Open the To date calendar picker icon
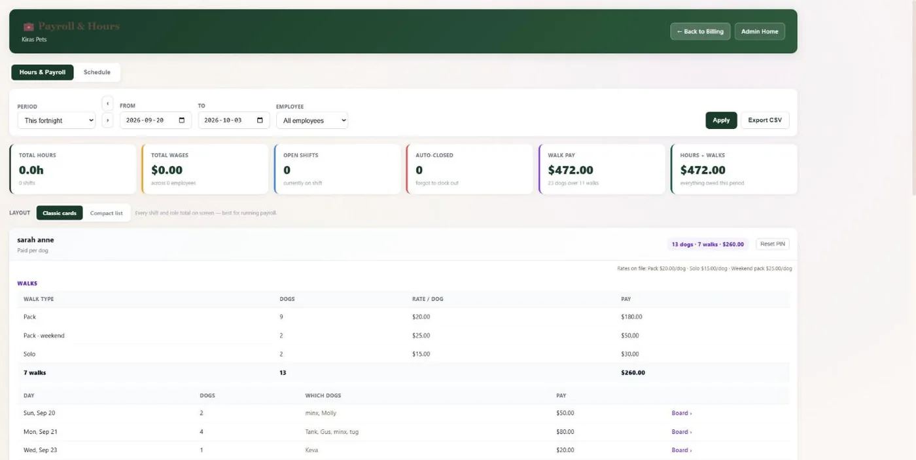Viewport: 916px width, 460px height. click(260, 120)
